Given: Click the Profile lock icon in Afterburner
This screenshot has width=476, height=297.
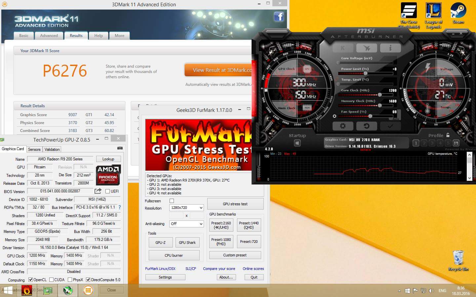Looking at the screenshot, I should click(x=448, y=135).
